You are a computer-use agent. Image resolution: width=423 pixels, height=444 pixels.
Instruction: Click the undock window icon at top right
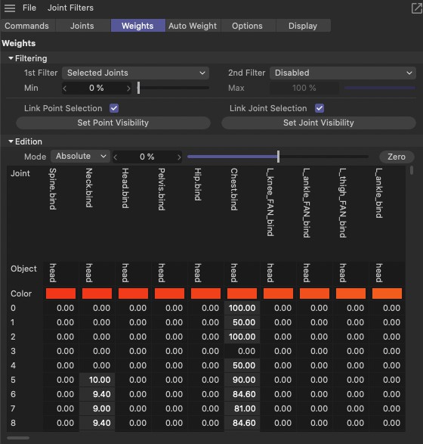(416, 8)
